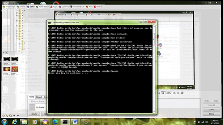Click the forward arrow icon in bottom bar
The image size is (223, 125).
pyautogui.click(x=18, y=116)
